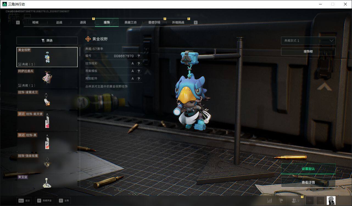Open the 挂饰柜 button
Screen dimensions: 352x206
point(308,51)
